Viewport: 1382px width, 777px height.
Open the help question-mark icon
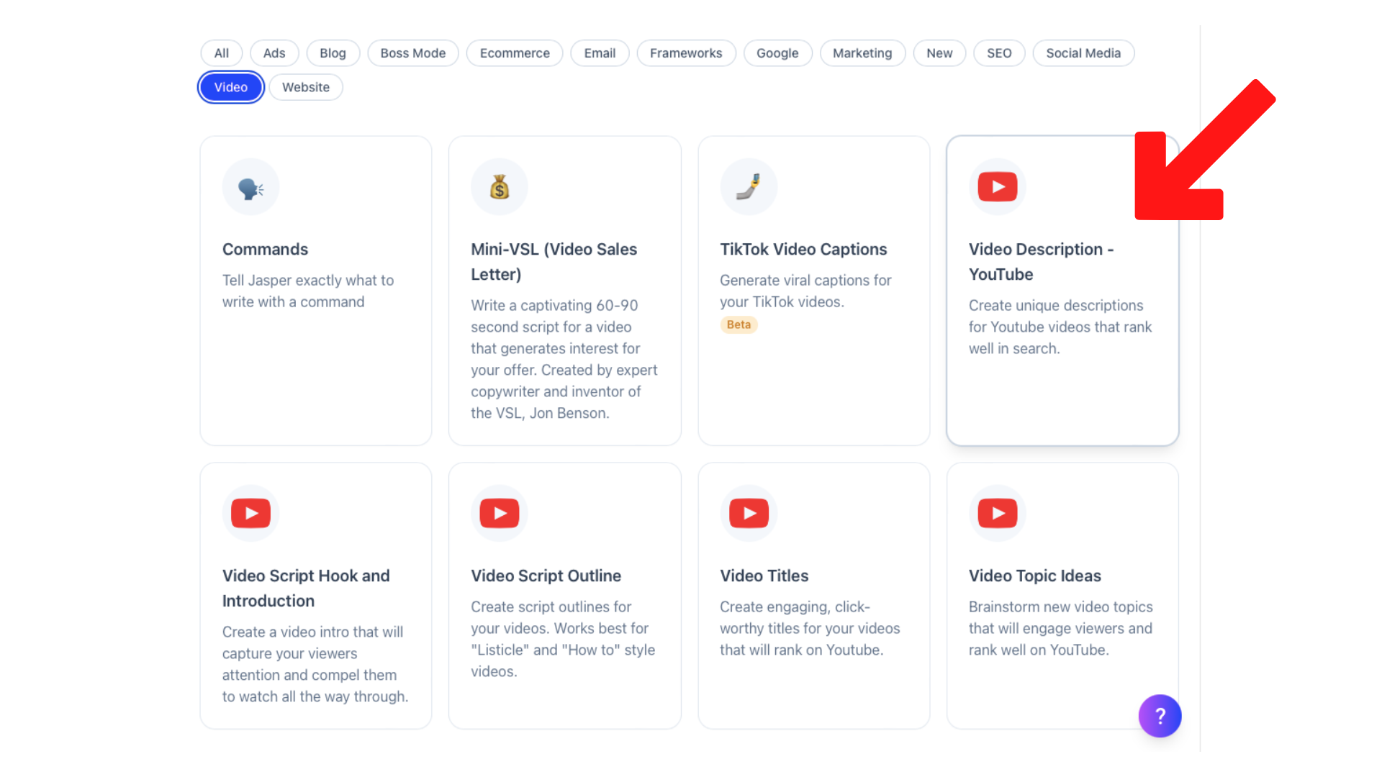(x=1160, y=716)
